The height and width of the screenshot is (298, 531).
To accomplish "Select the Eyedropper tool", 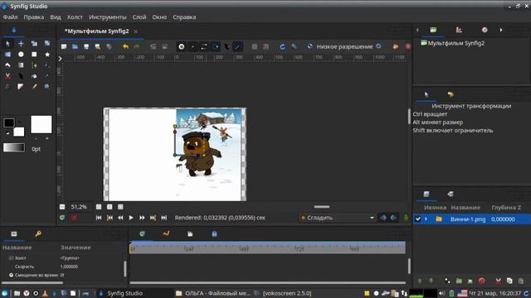I will (x=47, y=76).
